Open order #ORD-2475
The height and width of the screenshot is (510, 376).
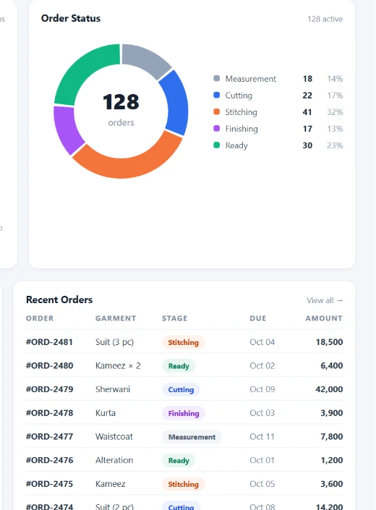(49, 484)
